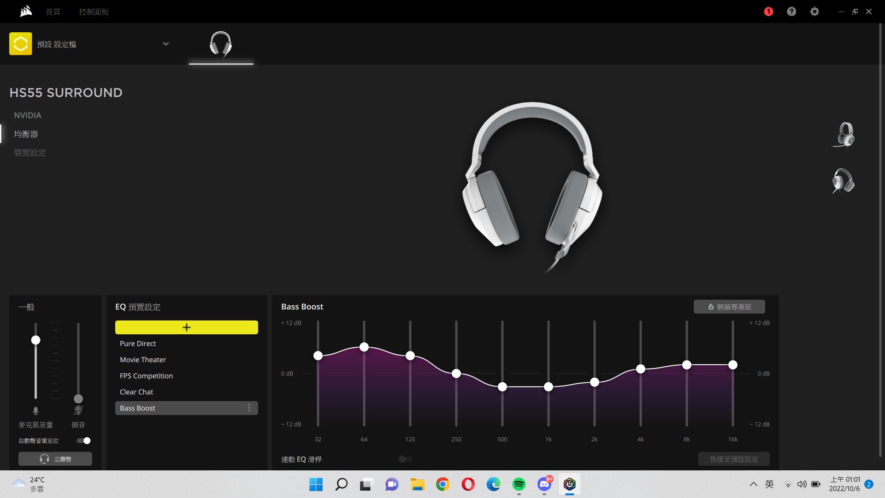Open the chat app on taskbar
This screenshot has height=498, width=885.
[x=392, y=484]
